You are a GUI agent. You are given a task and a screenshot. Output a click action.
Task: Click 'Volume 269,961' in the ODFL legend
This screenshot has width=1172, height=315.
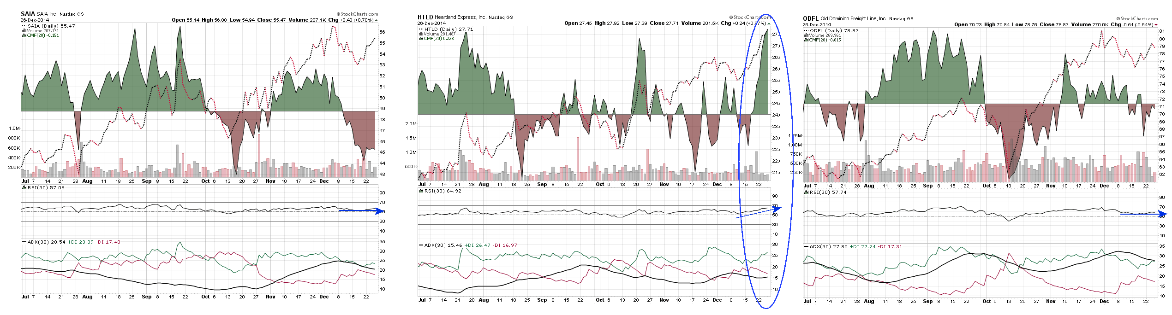pos(825,35)
